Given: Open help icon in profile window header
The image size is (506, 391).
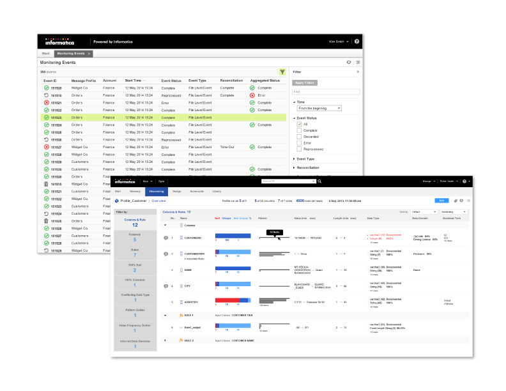Looking at the screenshot, I should pyautogui.click(x=464, y=181).
